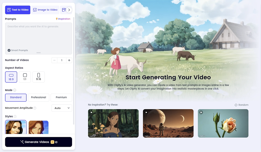Viewport: 261px width, 152px height.
Task: Choose Professional mode
Action: (x=38, y=98)
